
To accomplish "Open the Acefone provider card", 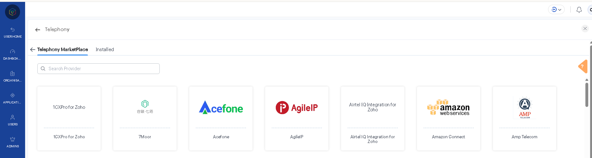I will tap(221, 118).
